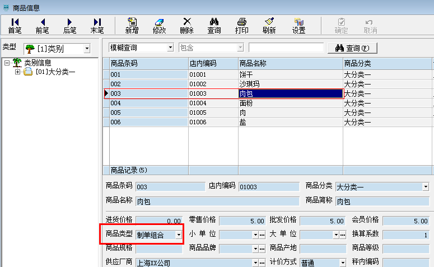This screenshot has height=267, width=434.
Task: Open the 小单位 dropdown arrow
Action: point(255,235)
